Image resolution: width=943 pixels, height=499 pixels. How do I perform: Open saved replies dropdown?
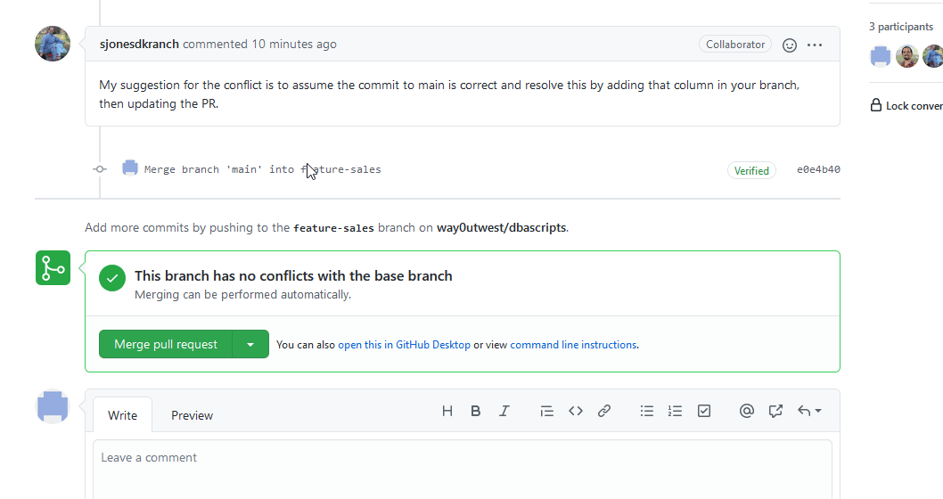coord(809,411)
